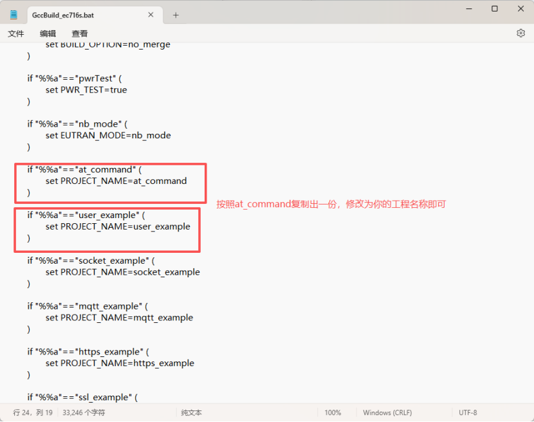Close the Notepad window
The width and height of the screenshot is (534, 422).
[520, 8]
